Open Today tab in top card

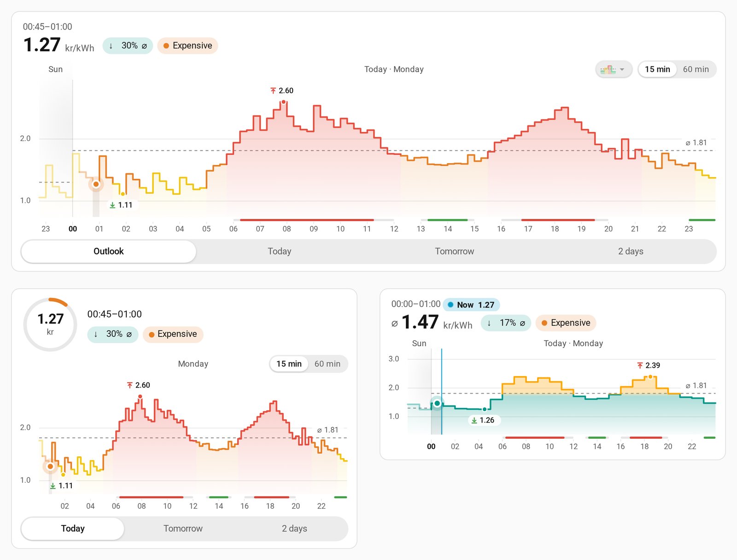(280, 251)
